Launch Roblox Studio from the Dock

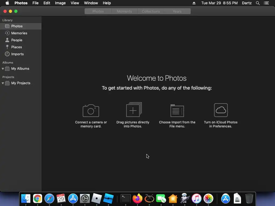click(108, 198)
